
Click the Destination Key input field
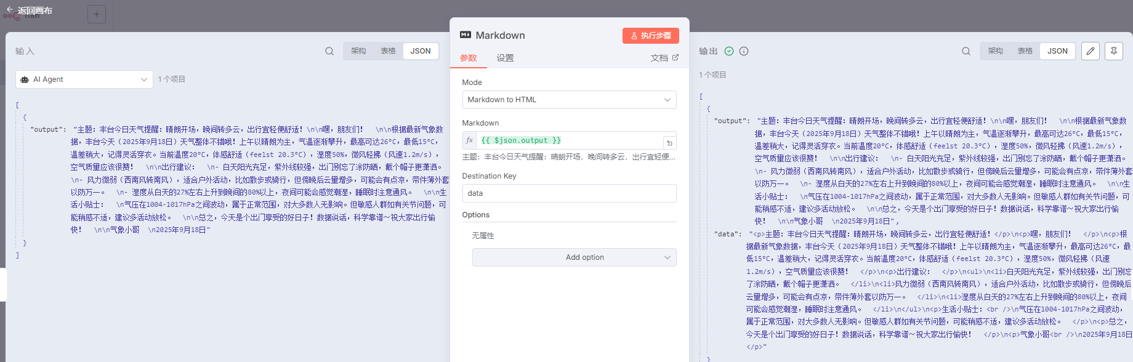(569, 193)
